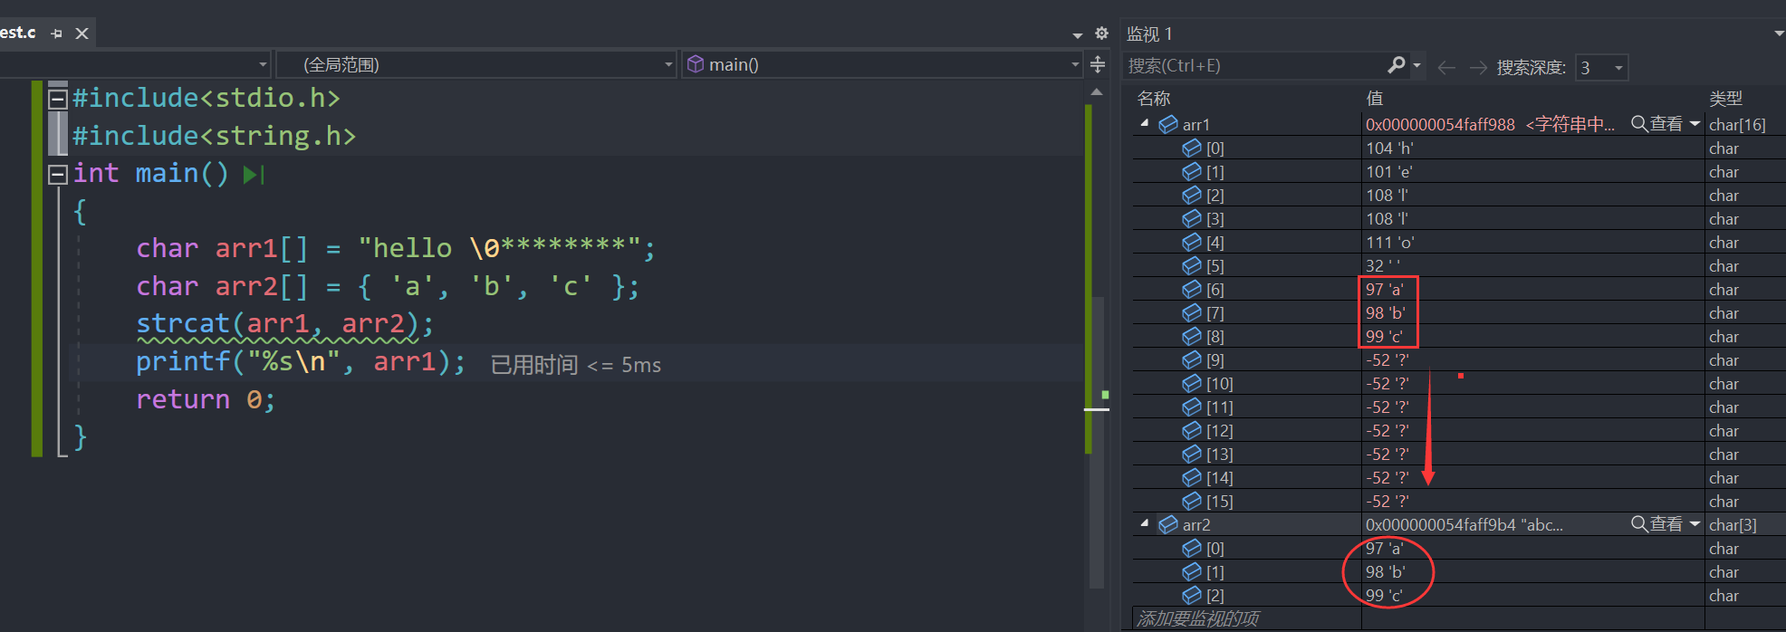
Task: Click the arr1 [2] element icon
Action: (x=1192, y=195)
